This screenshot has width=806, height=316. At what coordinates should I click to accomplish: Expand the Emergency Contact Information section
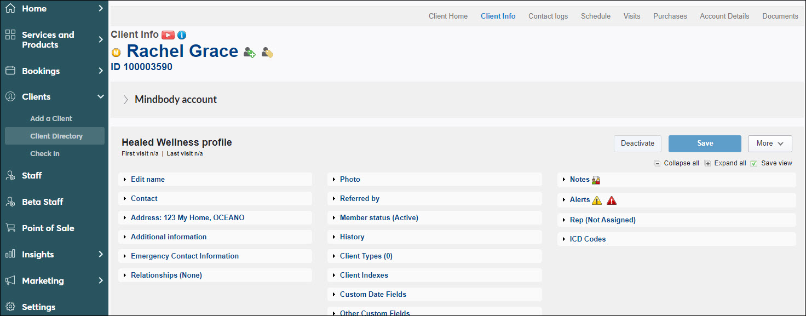pos(185,256)
